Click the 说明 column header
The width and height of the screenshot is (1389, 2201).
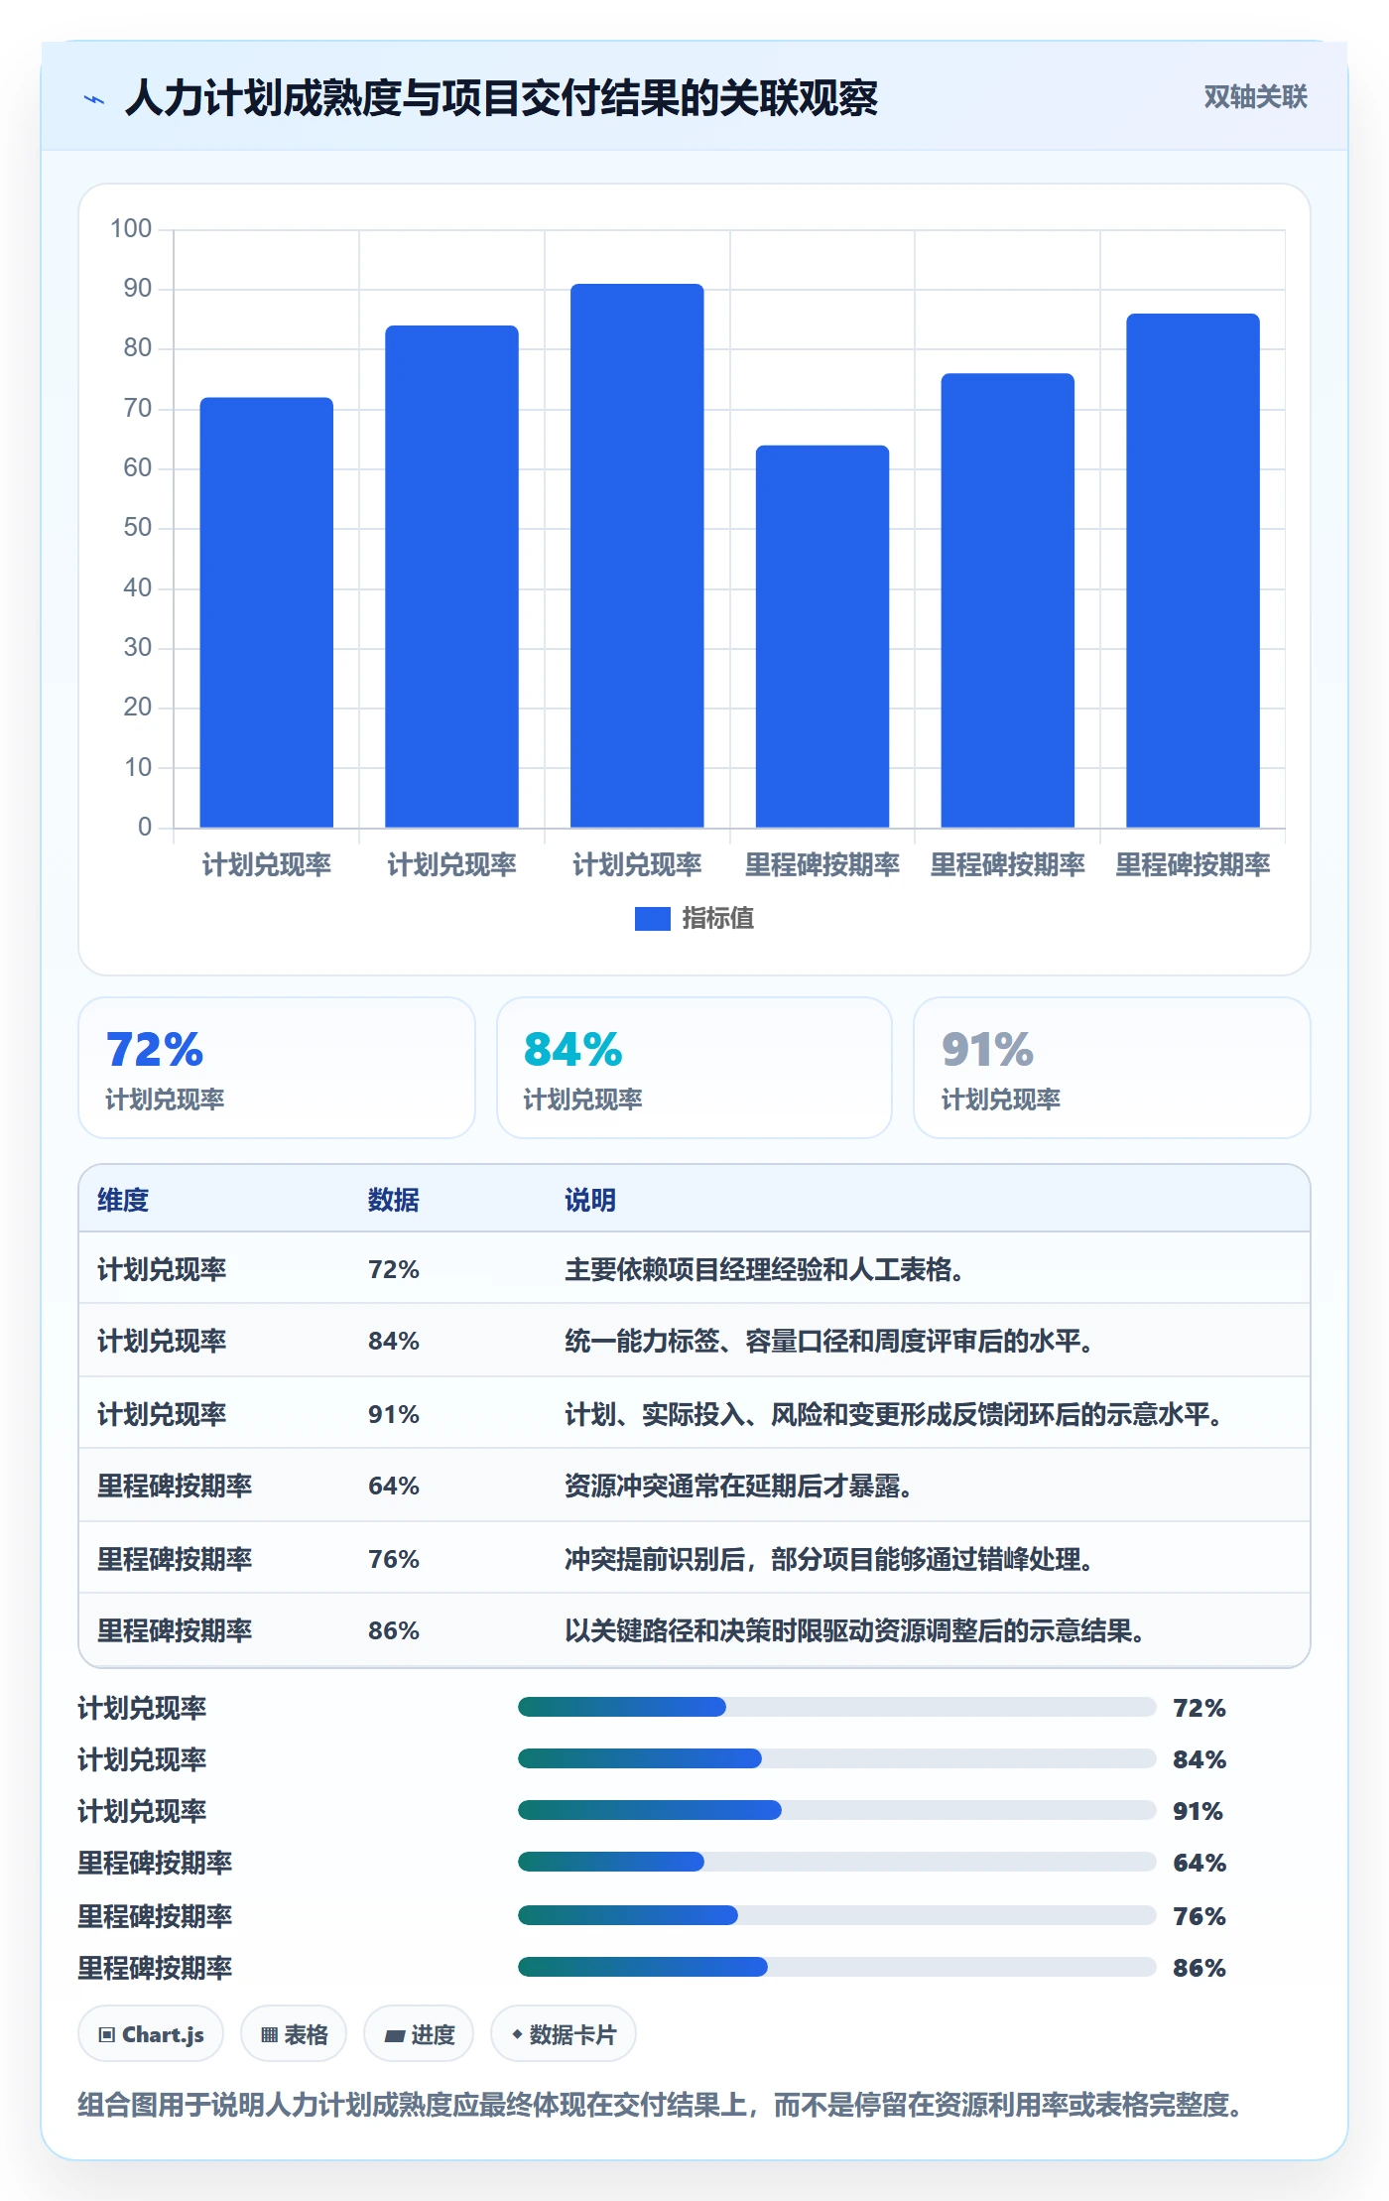[590, 1200]
